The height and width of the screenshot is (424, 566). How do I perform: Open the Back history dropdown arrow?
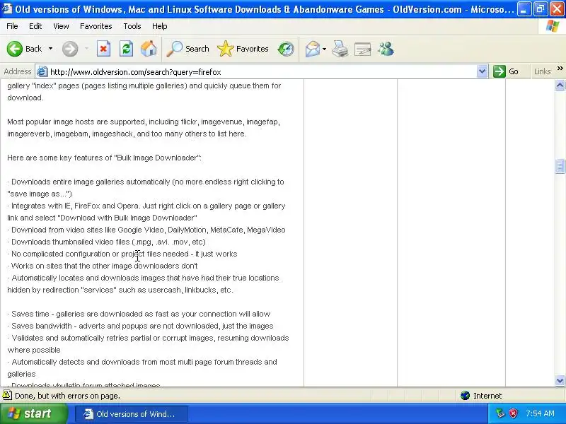tap(50, 49)
